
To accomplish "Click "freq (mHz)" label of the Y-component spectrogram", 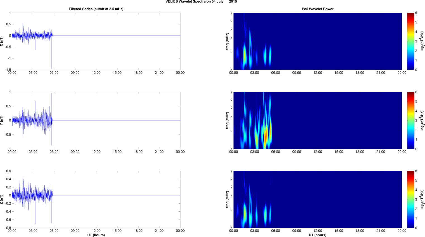I will [x=227, y=120].
